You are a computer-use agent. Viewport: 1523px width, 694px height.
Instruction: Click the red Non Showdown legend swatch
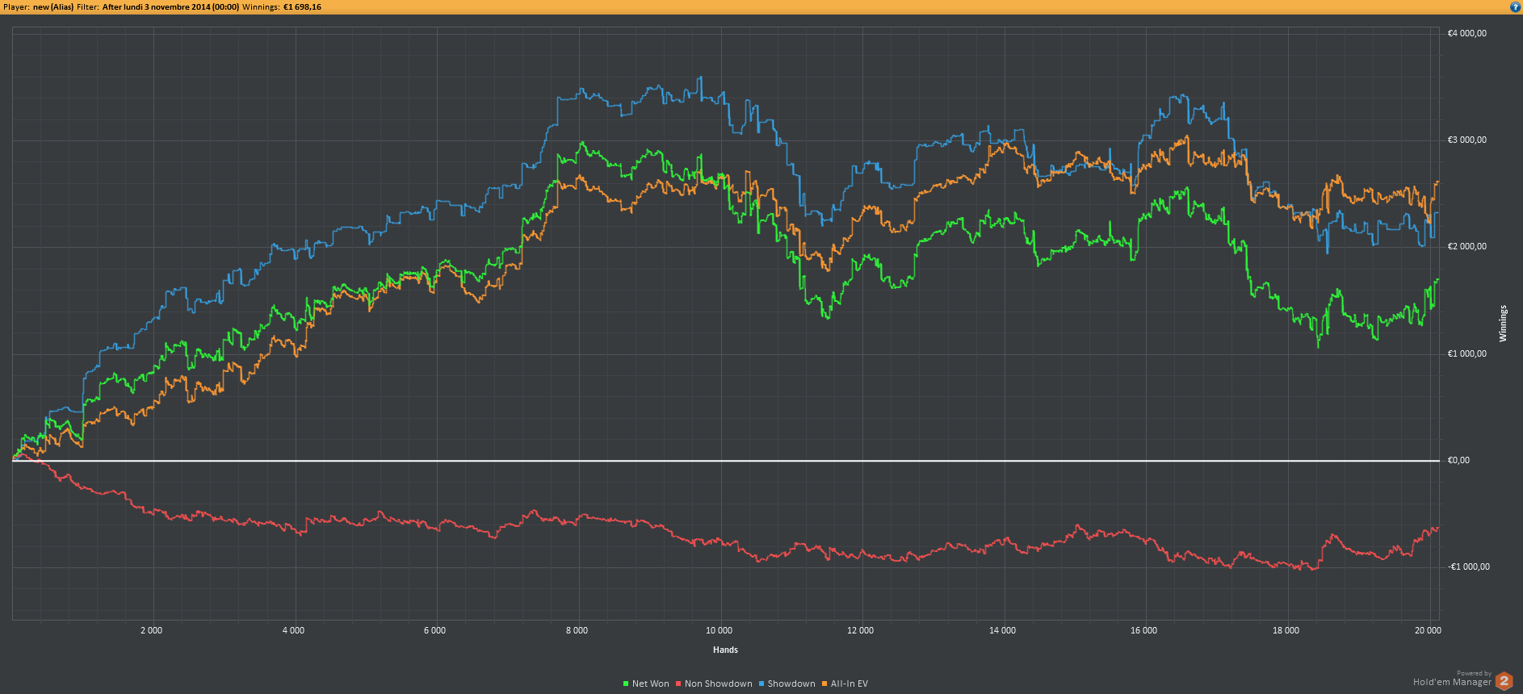click(678, 684)
